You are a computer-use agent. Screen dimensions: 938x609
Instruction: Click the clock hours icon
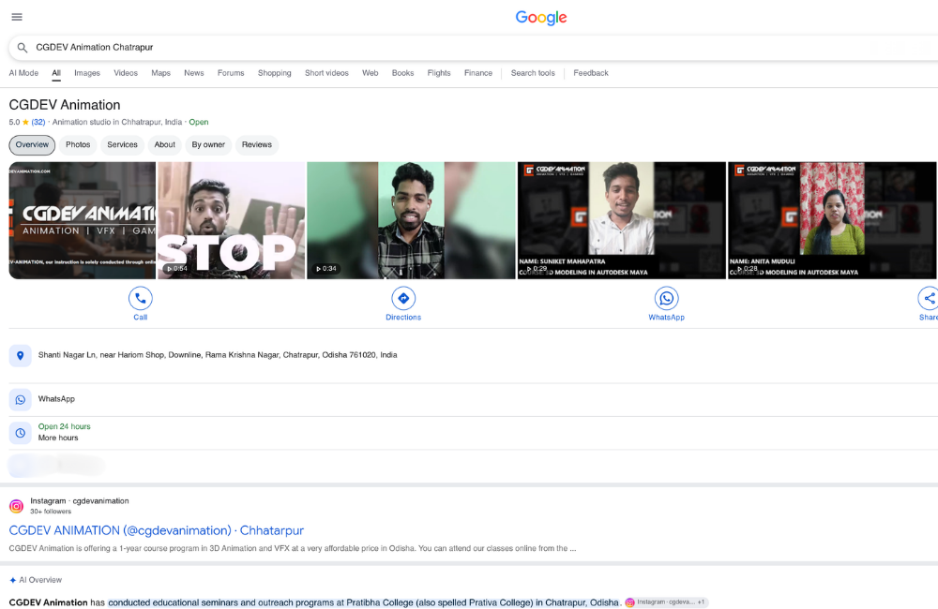(21, 433)
